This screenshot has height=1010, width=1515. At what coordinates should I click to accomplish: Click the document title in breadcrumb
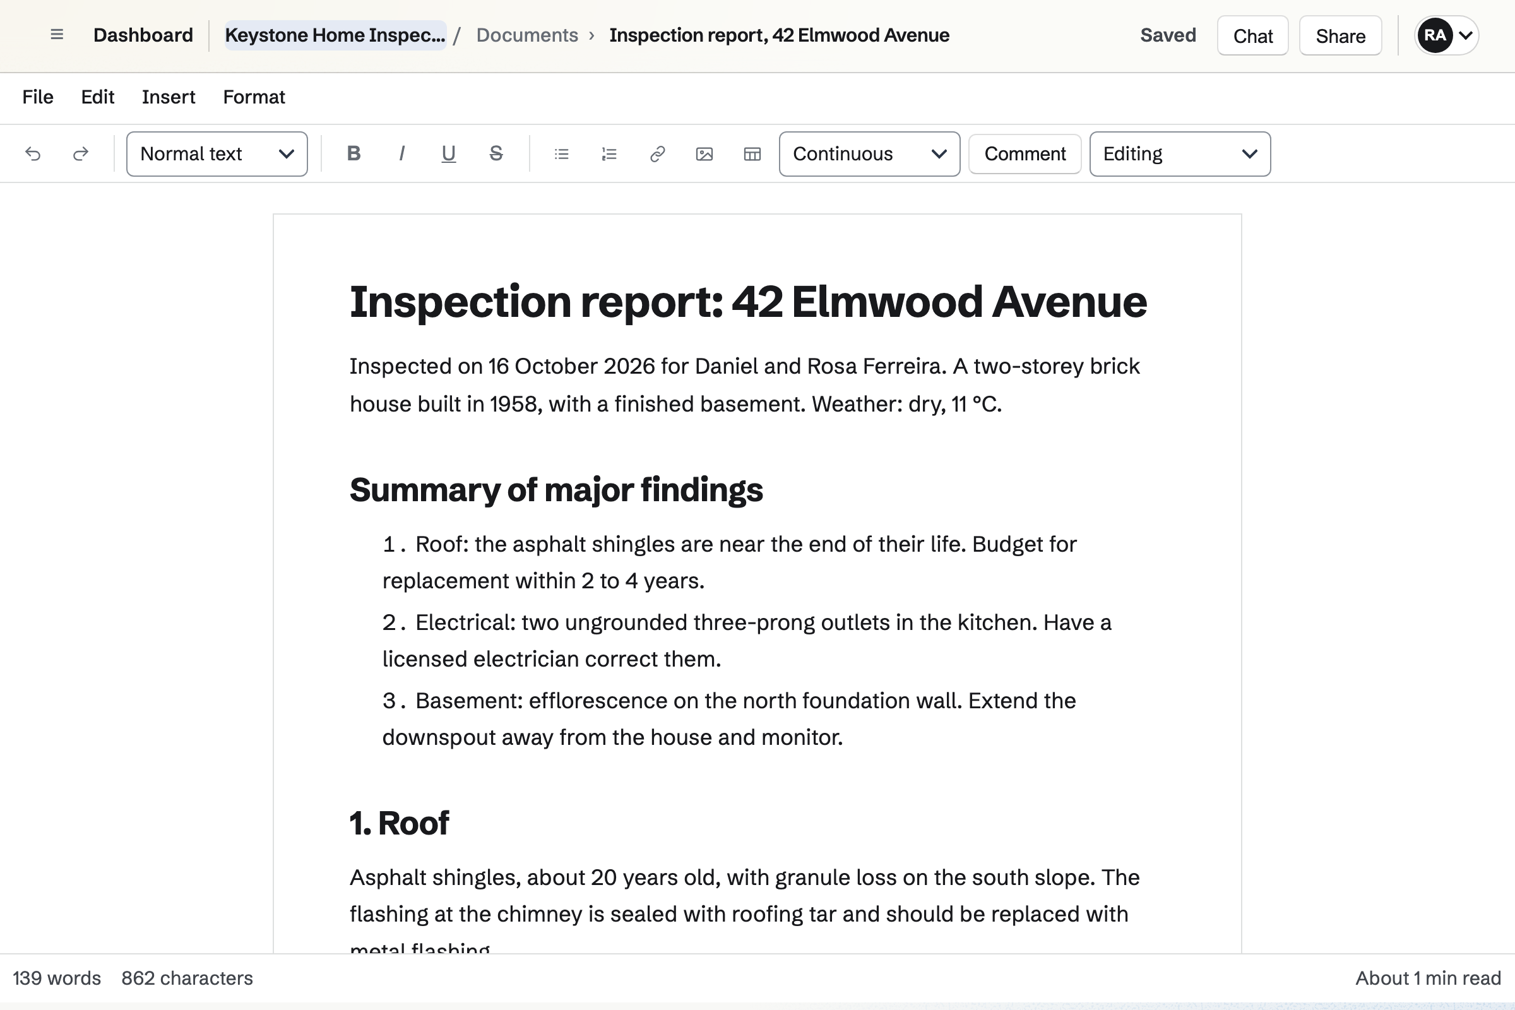tap(780, 35)
